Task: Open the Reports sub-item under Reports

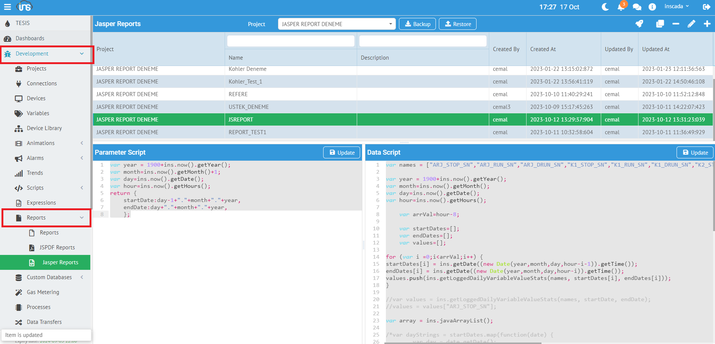Action: (45, 233)
